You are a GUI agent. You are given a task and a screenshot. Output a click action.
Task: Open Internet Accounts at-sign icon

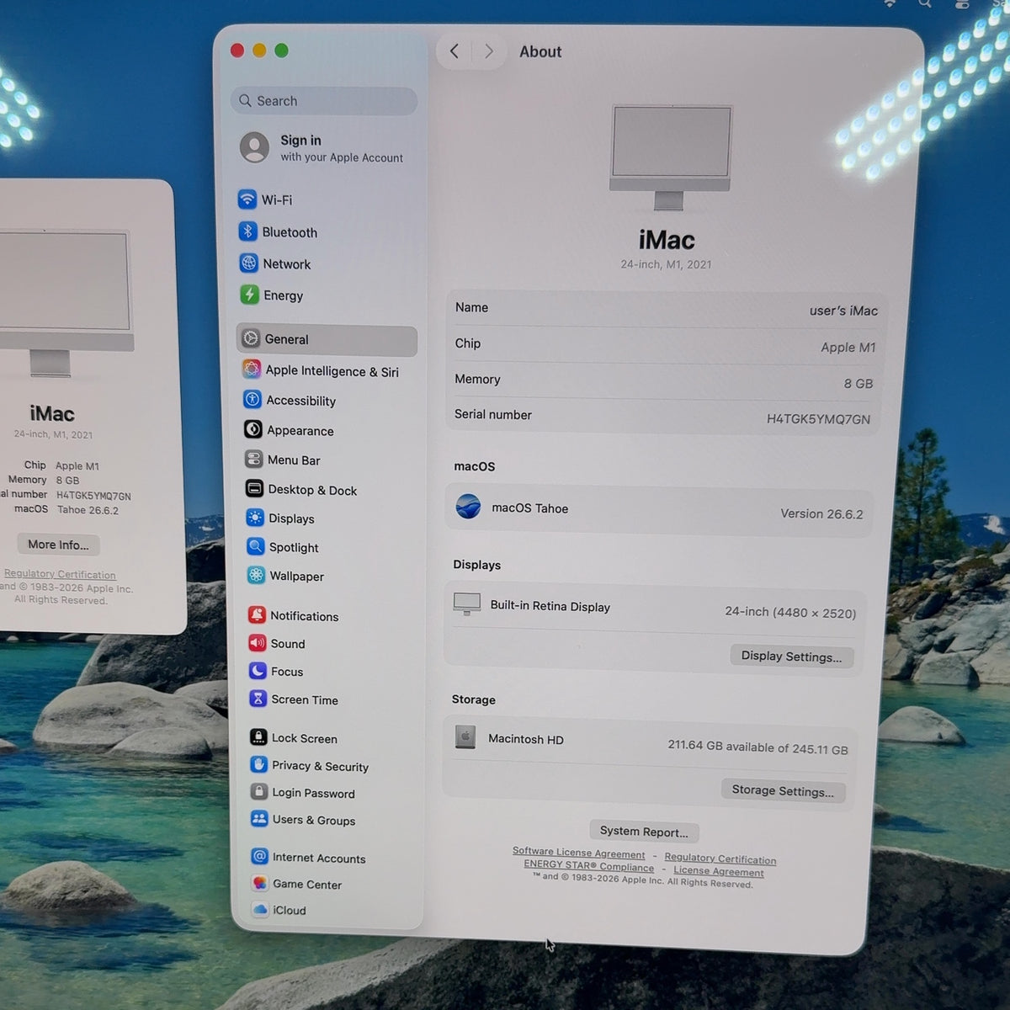(x=260, y=857)
